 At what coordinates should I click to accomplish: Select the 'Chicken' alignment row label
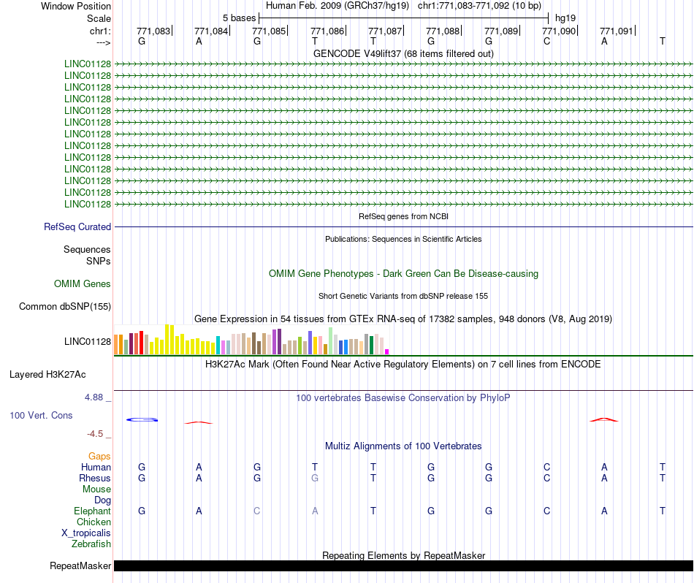[x=94, y=522]
